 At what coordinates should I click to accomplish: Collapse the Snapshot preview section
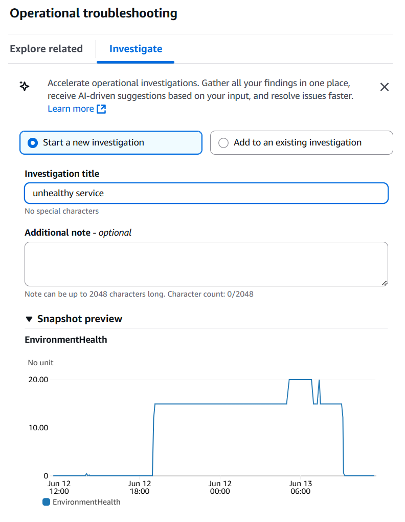[30, 318]
